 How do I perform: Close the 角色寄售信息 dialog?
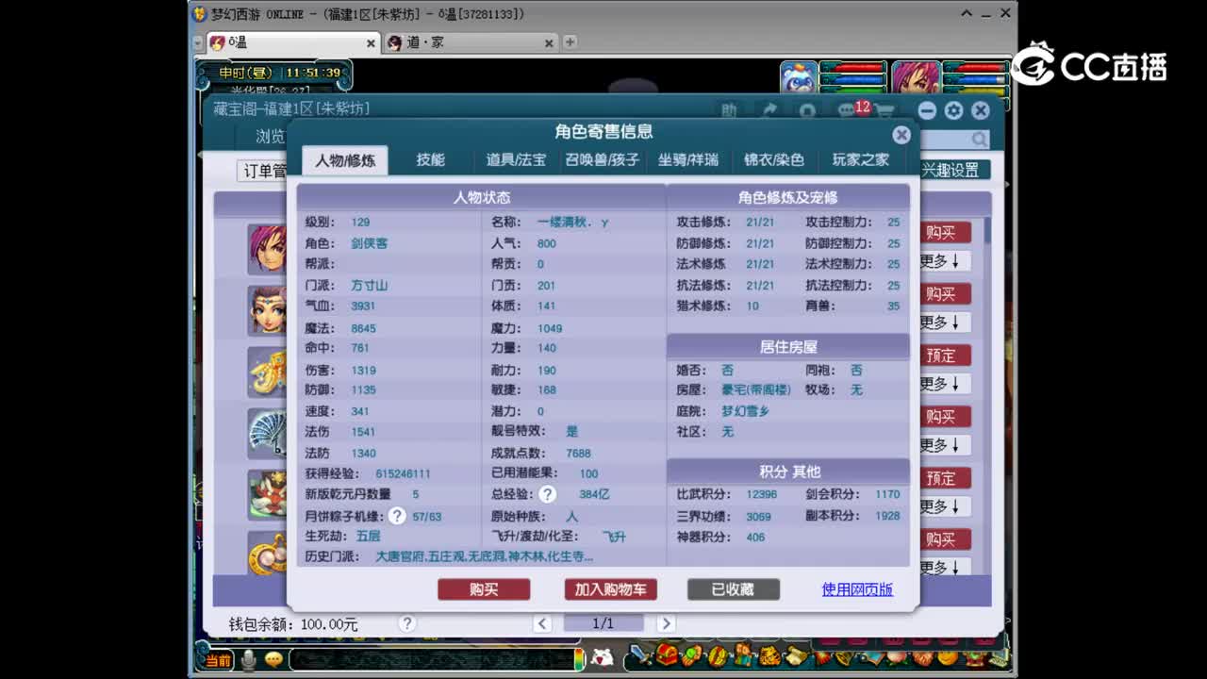[x=901, y=135]
